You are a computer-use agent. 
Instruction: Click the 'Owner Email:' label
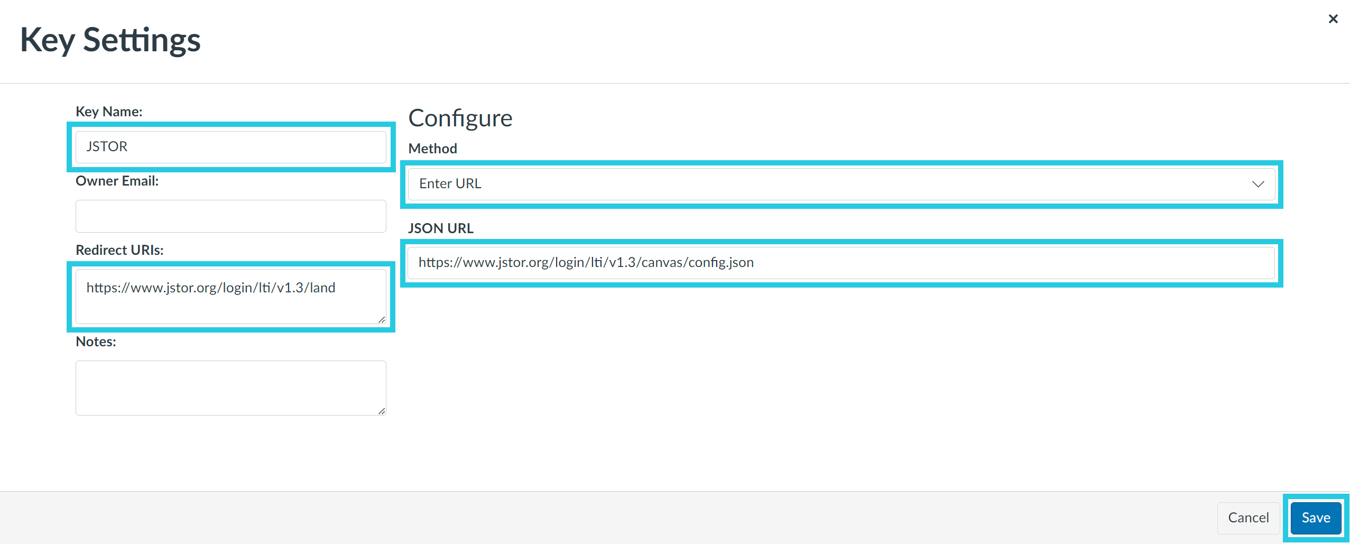click(x=117, y=181)
